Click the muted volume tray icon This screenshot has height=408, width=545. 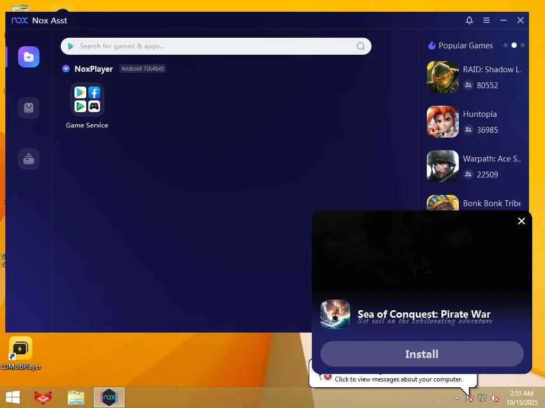(494, 398)
